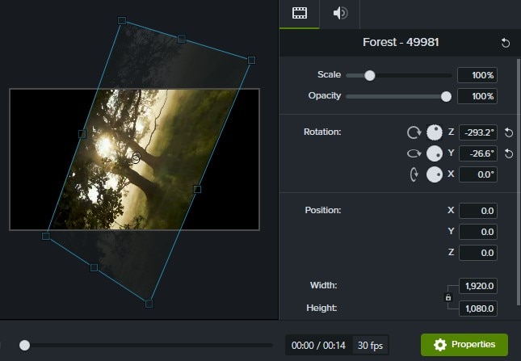Click the green Properties button
The height and width of the screenshot is (361, 521).
(x=464, y=345)
